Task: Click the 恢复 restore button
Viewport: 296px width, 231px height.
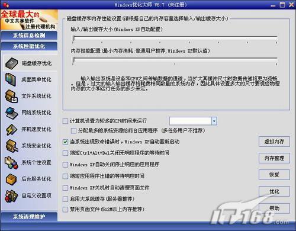Action: (x=274, y=175)
